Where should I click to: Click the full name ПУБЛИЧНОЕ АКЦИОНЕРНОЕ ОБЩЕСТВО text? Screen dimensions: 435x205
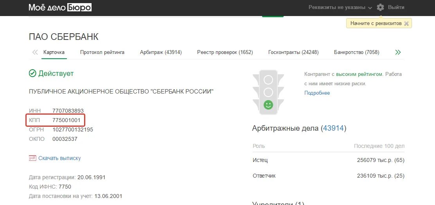click(121, 92)
